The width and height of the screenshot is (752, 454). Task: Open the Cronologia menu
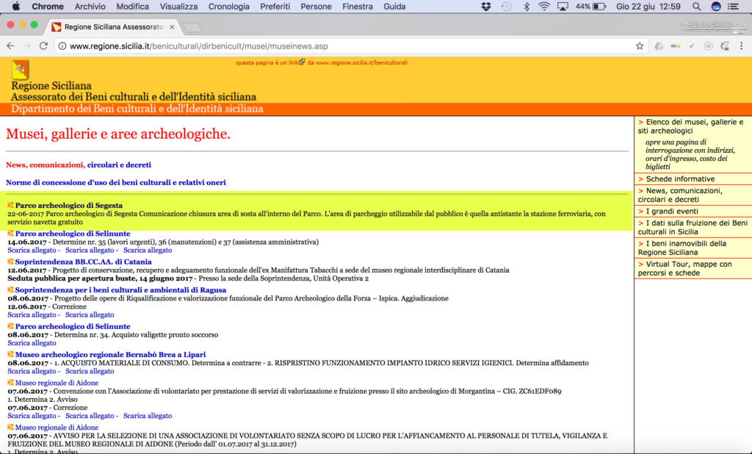pos(229,7)
